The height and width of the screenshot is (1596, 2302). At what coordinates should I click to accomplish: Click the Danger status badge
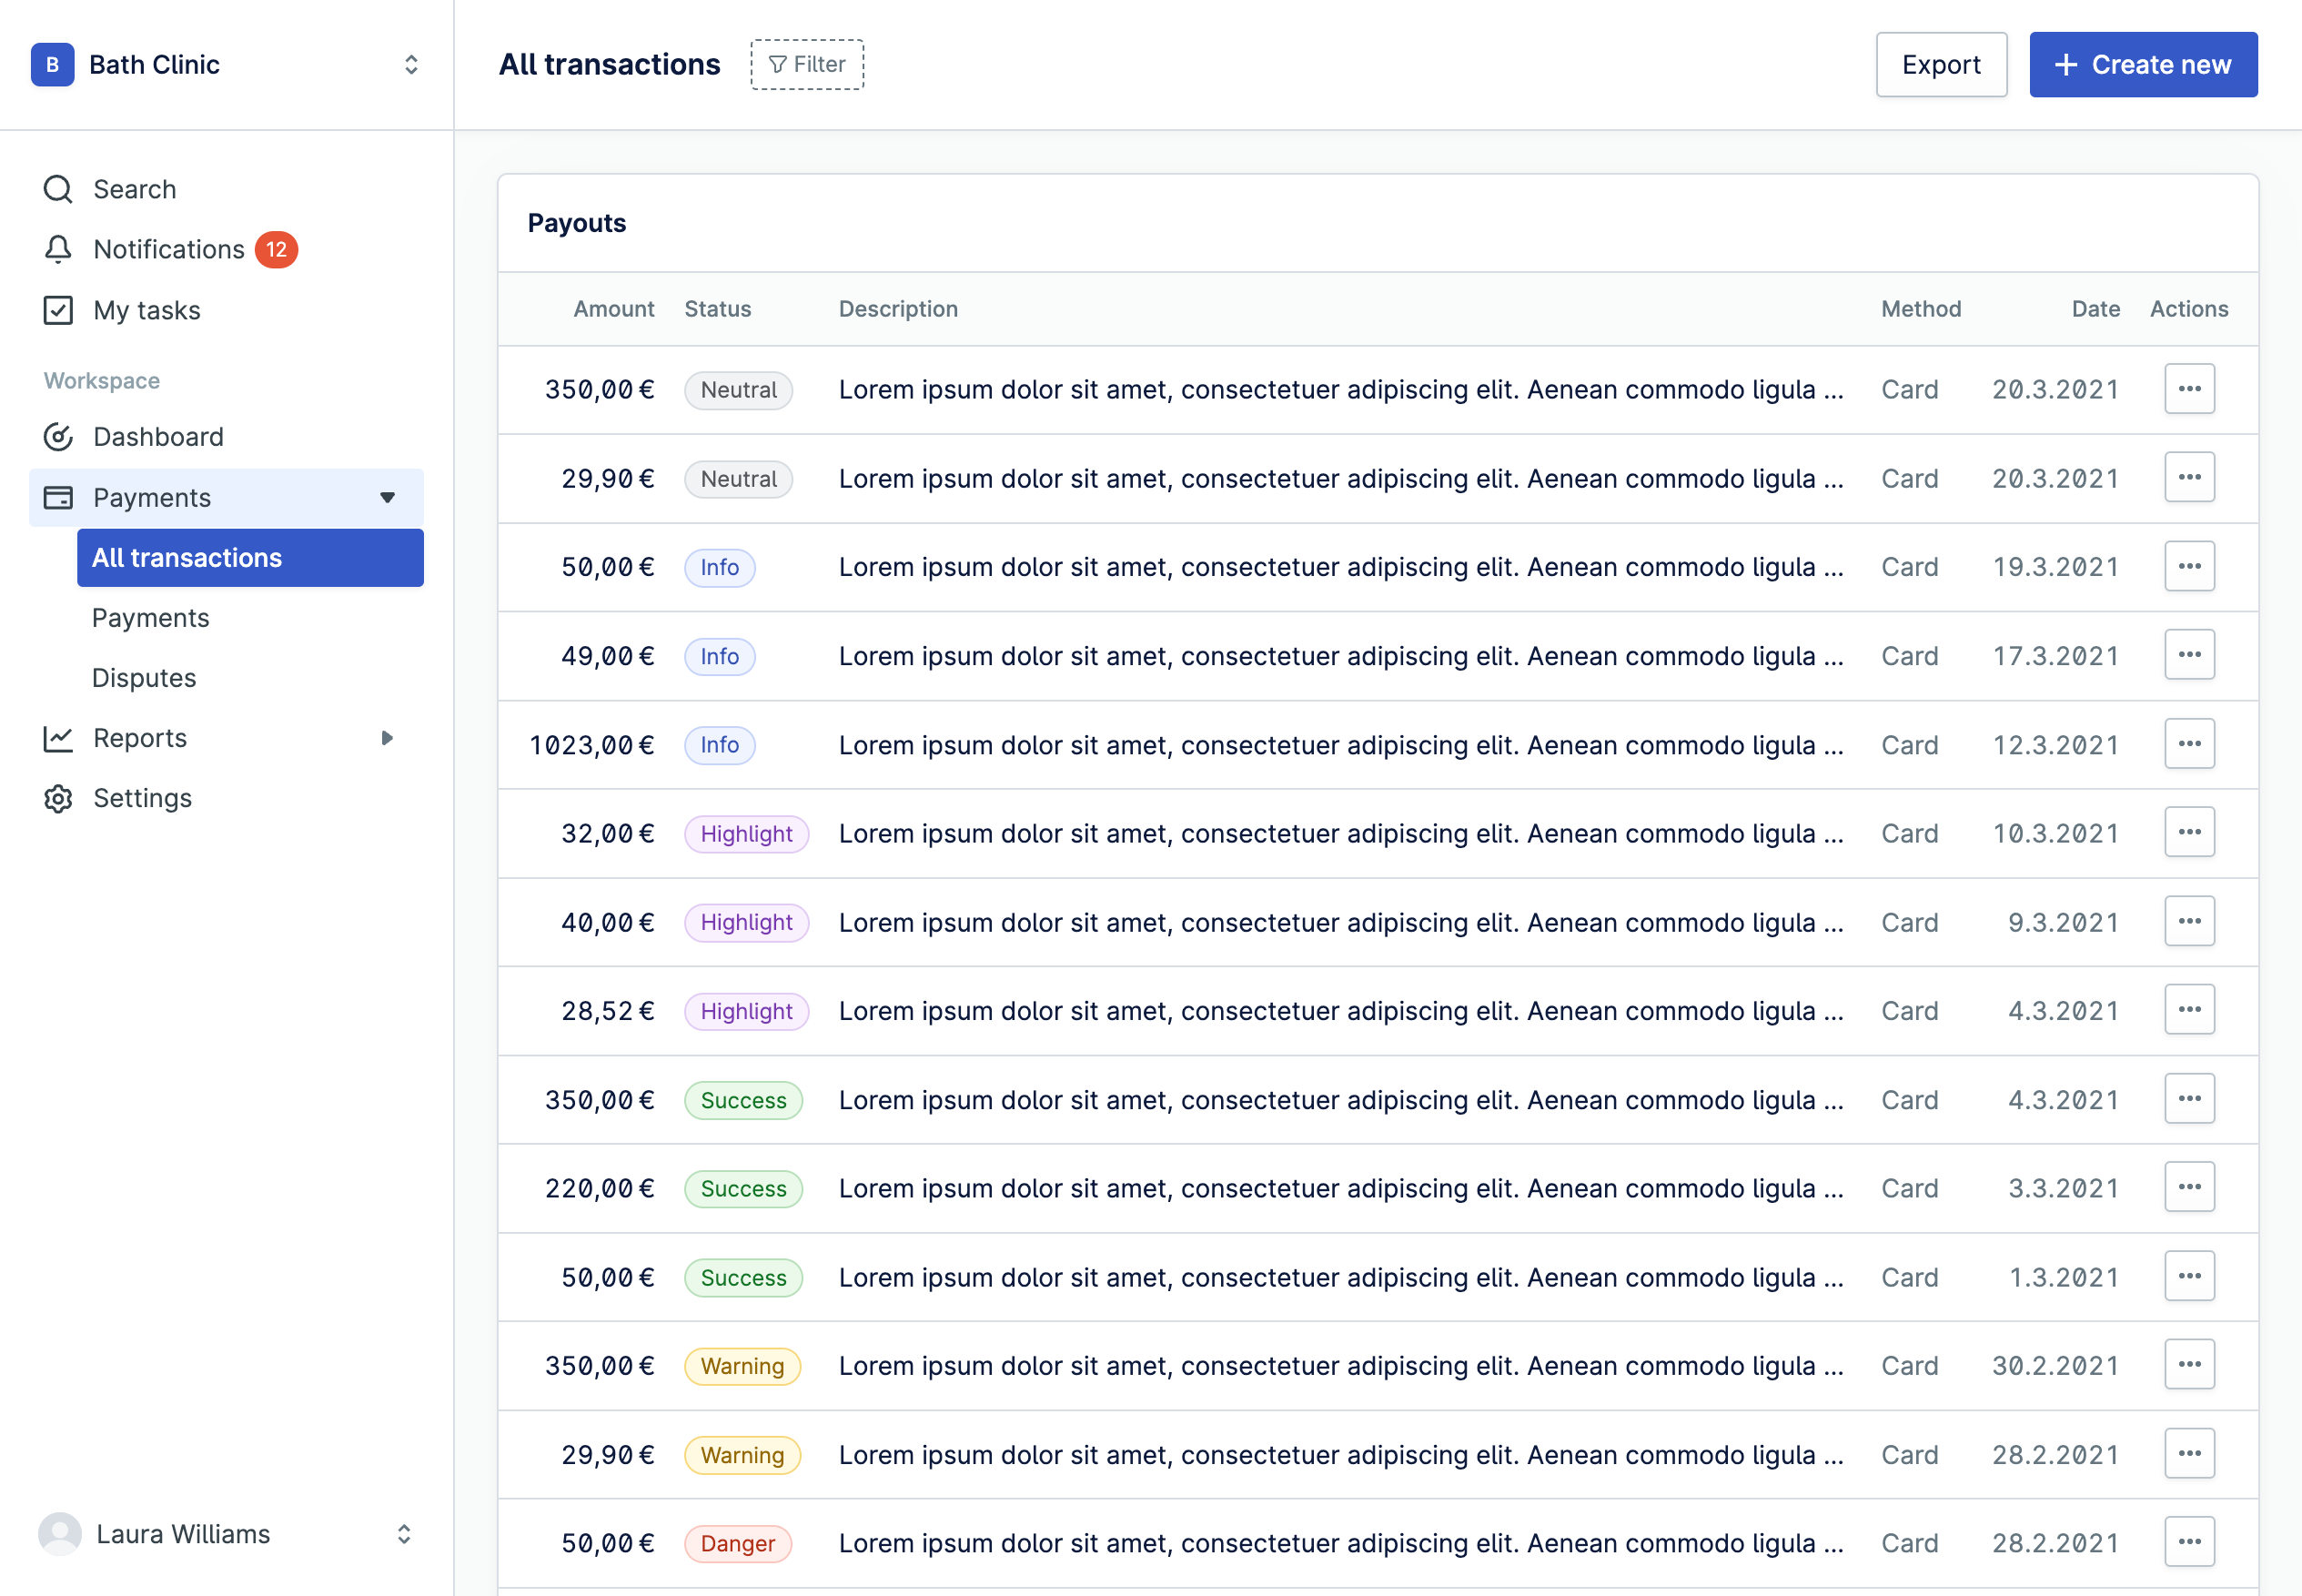pyautogui.click(x=737, y=1543)
